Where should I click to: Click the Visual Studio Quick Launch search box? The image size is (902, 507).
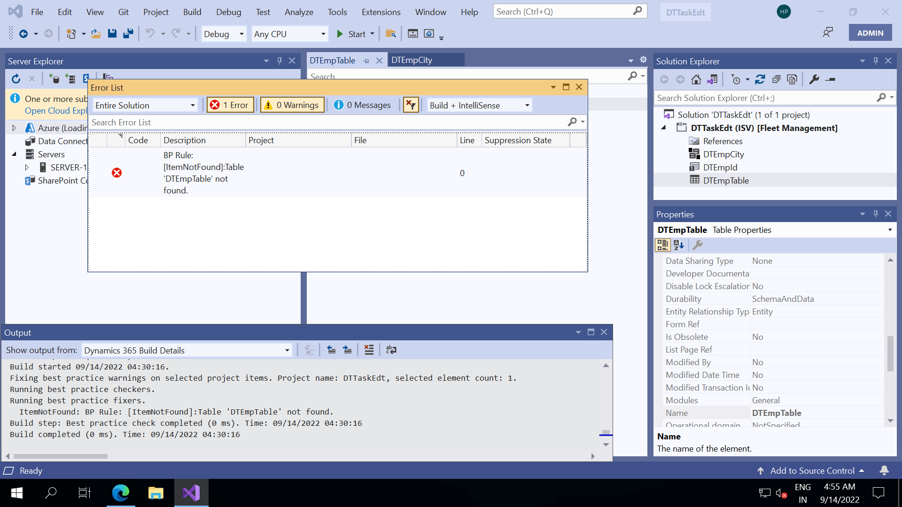click(x=570, y=11)
